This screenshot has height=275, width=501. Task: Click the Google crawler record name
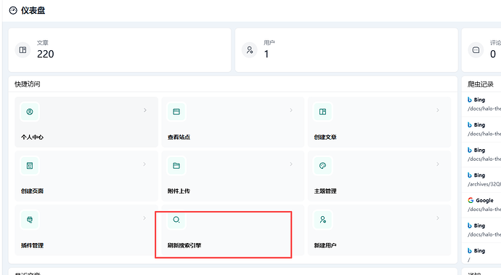point(484,200)
